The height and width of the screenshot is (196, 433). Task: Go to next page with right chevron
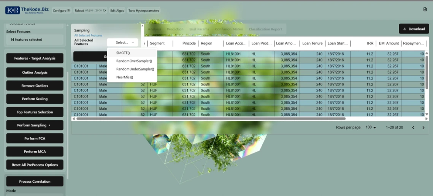tap(423, 128)
